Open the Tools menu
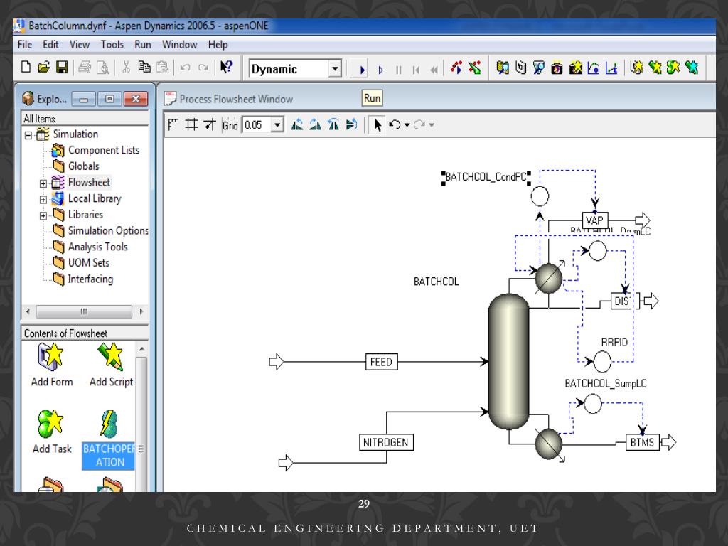 (112, 45)
